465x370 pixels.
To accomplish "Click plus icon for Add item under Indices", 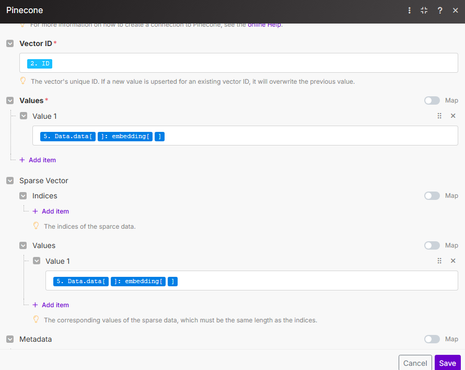I will coord(35,211).
